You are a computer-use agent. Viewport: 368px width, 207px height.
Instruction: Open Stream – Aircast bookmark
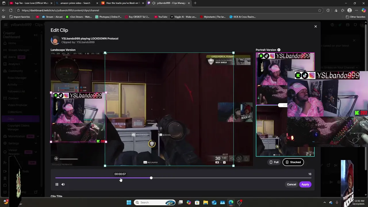[52, 17]
